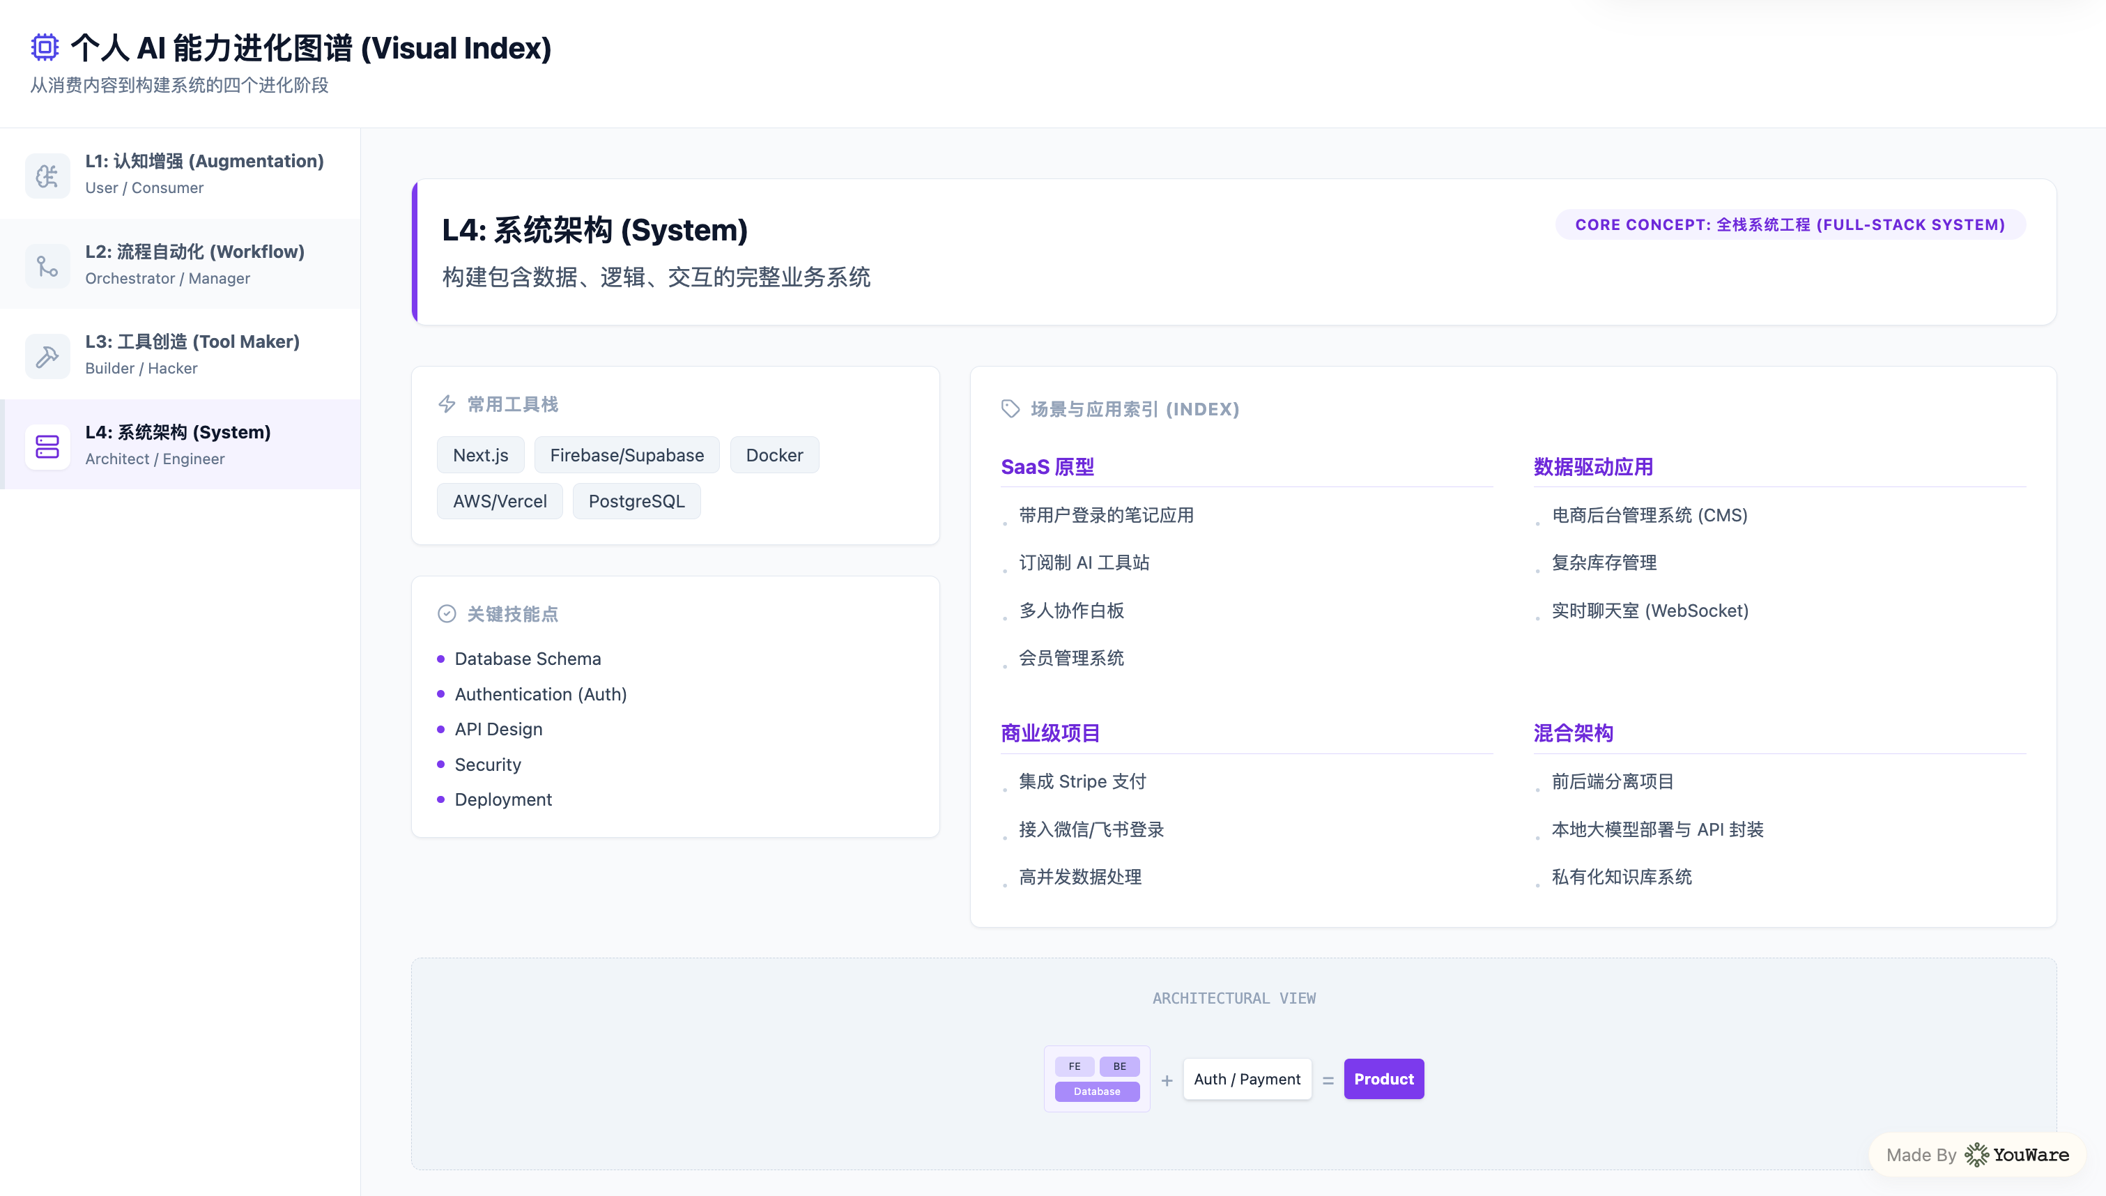Click the check-circle icon beside 关键技能点
The width and height of the screenshot is (2106, 1196).
point(447,613)
